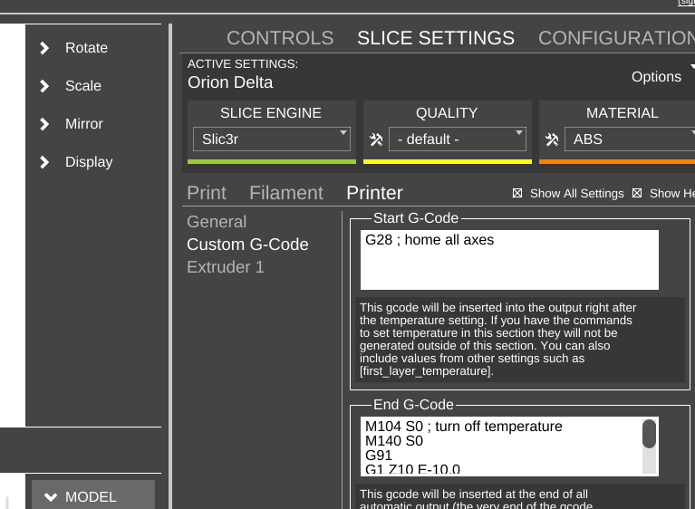
Task: Open the ABS material dropdown
Action: [629, 139]
